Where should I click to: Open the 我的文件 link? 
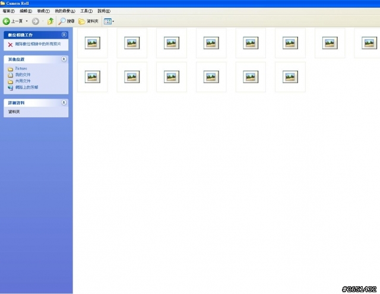pyautogui.click(x=23, y=75)
